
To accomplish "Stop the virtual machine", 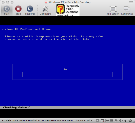I will (x=18, y=10).
